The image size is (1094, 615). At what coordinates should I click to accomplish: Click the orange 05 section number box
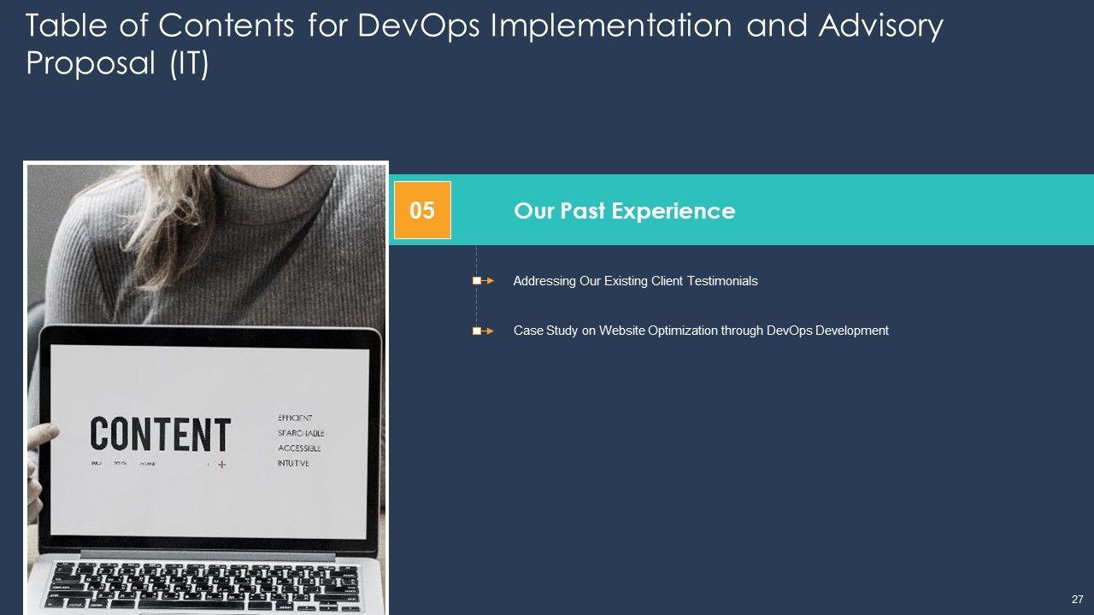tap(422, 210)
